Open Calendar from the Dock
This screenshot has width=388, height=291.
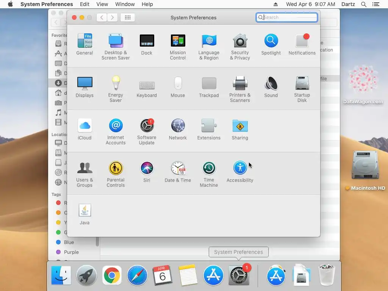162,275
